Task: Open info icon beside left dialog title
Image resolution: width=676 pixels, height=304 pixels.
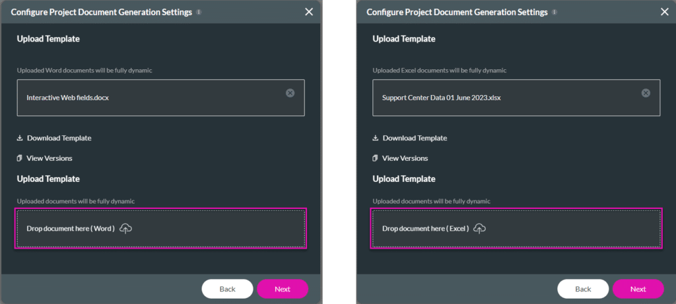Action: click(199, 12)
